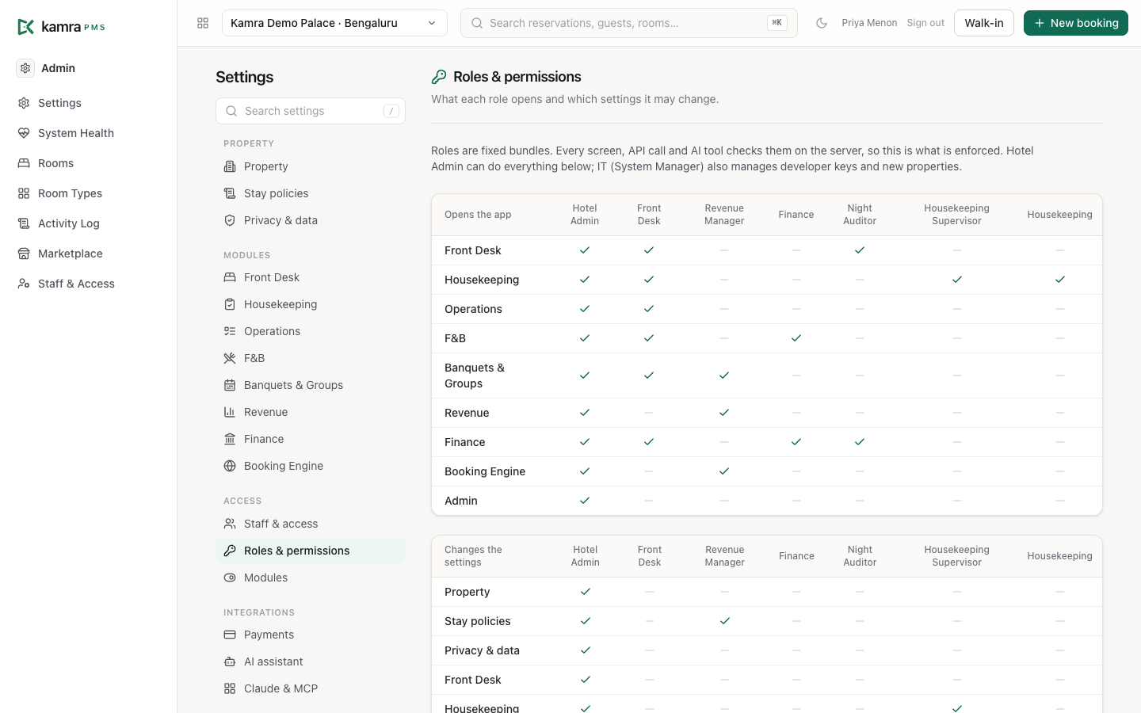Click the New booking button

tap(1076, 23)
